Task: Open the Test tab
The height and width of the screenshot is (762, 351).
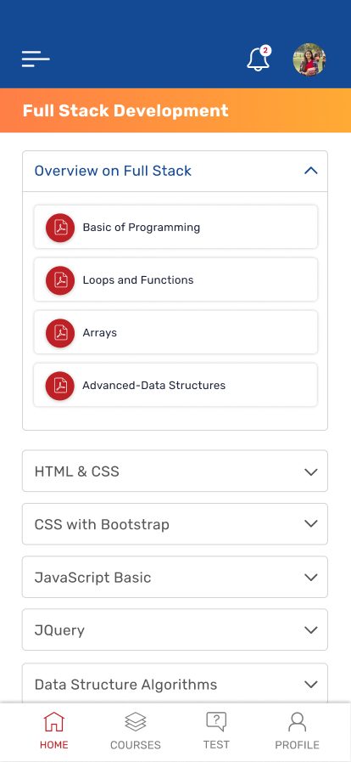Action: tap(216, 731)
